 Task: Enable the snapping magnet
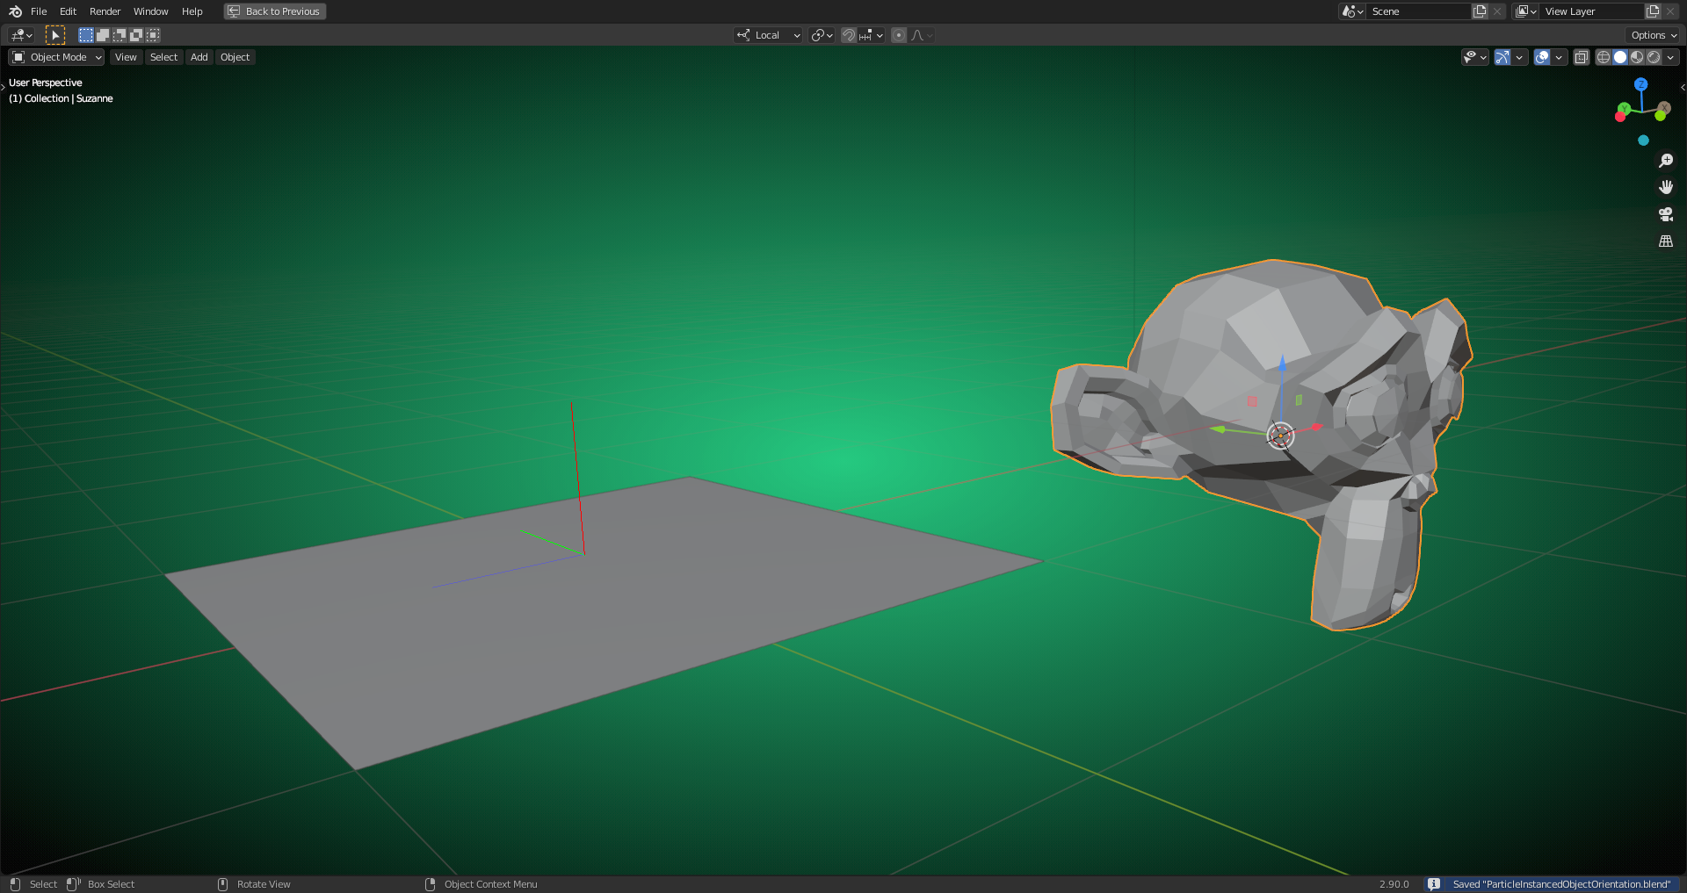(x=849, y=35)
